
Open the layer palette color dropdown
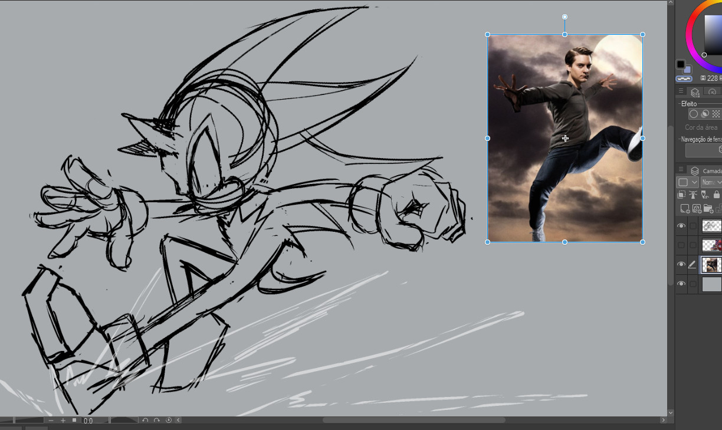pyautogui.click(x=687, y=182)
